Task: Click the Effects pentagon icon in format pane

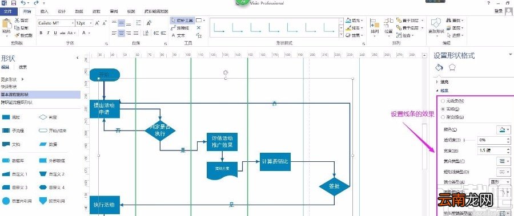Action: [452, 67]
